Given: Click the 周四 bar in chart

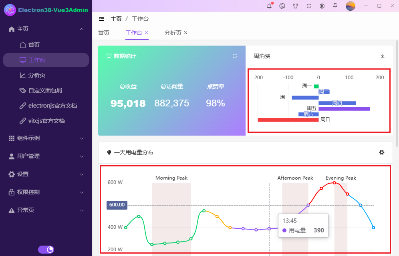Looking at the screenshot, I should pyautogui.click(x=337, y=103).
